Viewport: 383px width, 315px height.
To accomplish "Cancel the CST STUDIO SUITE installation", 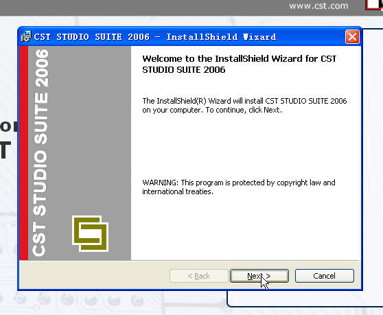I will (325, 276).
